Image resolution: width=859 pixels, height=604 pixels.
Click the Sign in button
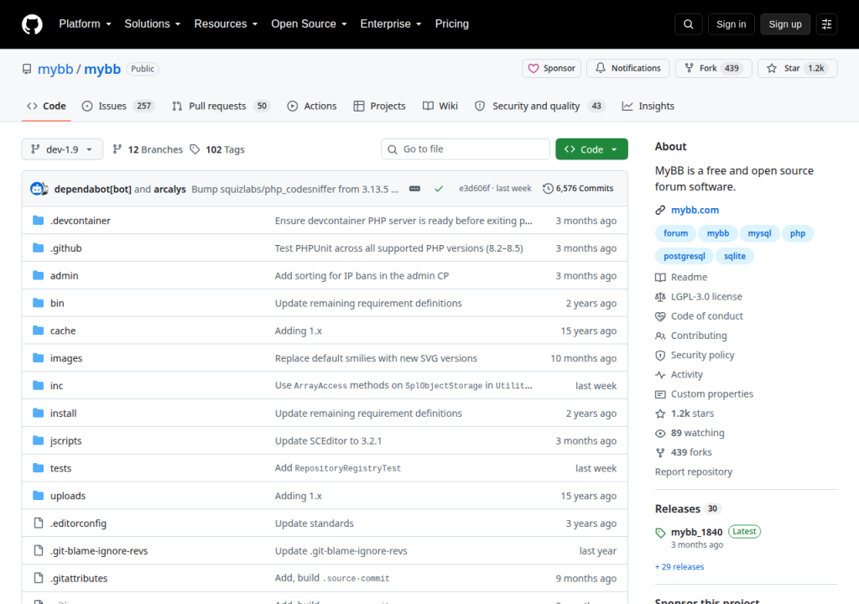731,24
